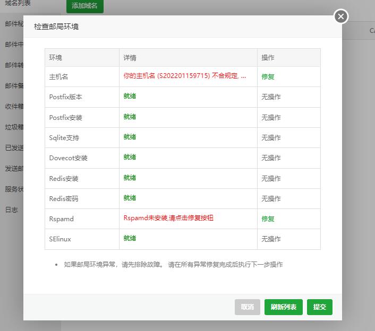Click the 取消 button

click(248, 307)
